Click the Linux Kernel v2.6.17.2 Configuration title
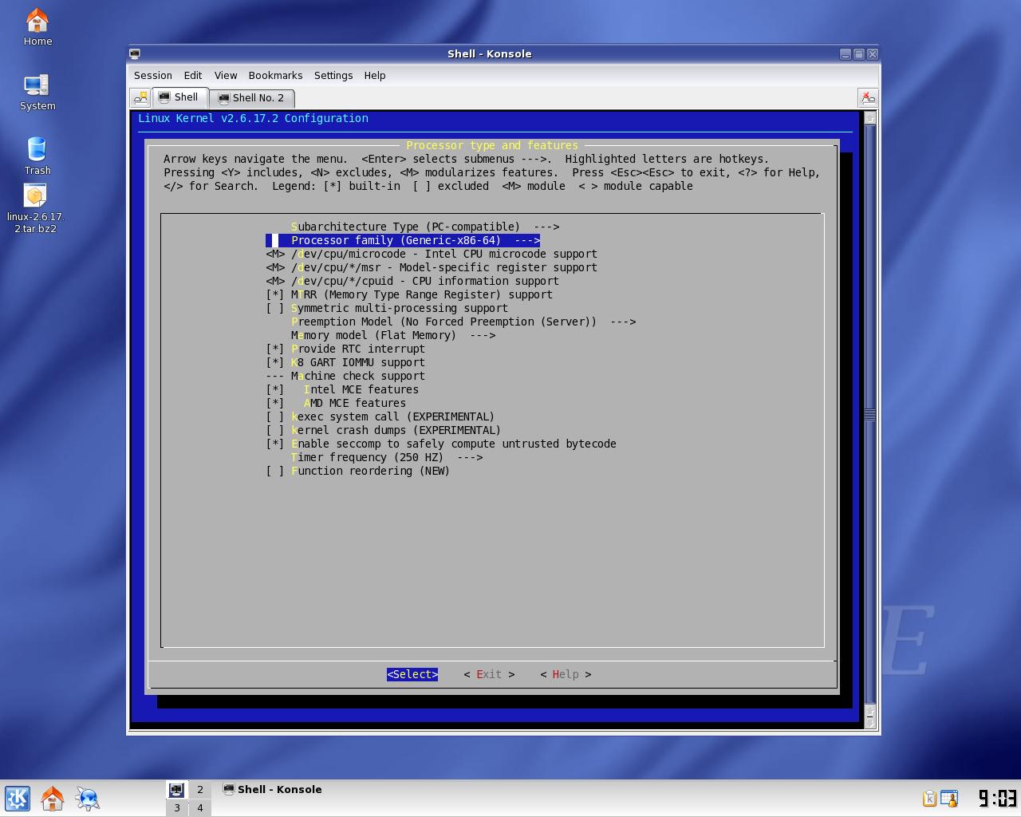The width and height of the screenshot is (1021, 817). [253, 118]
